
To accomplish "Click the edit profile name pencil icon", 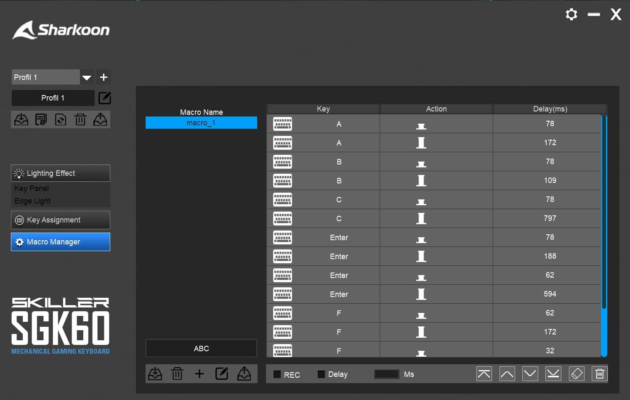I will point(104,98).
